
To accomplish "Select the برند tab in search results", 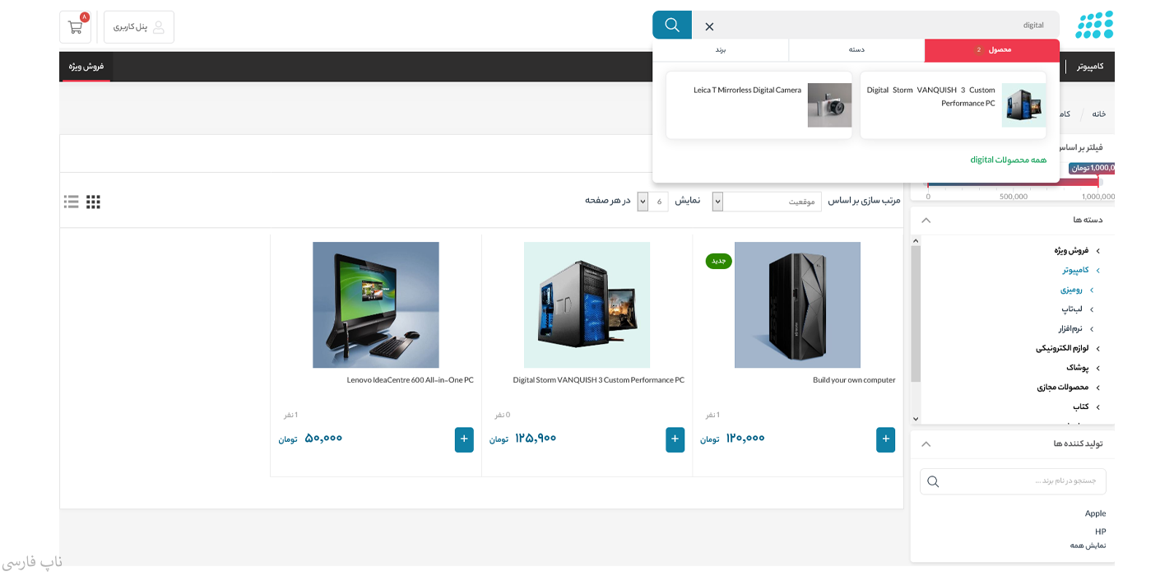I will [720, 50].
